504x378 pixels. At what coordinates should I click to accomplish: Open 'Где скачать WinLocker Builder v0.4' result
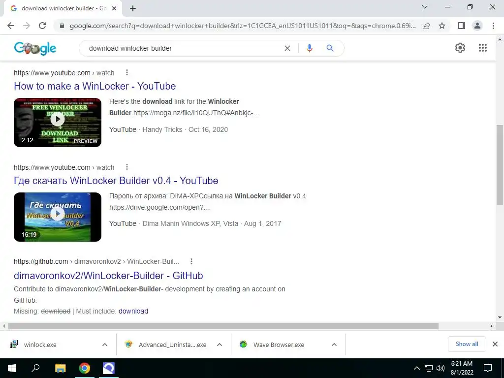click(x=116, y=181)
